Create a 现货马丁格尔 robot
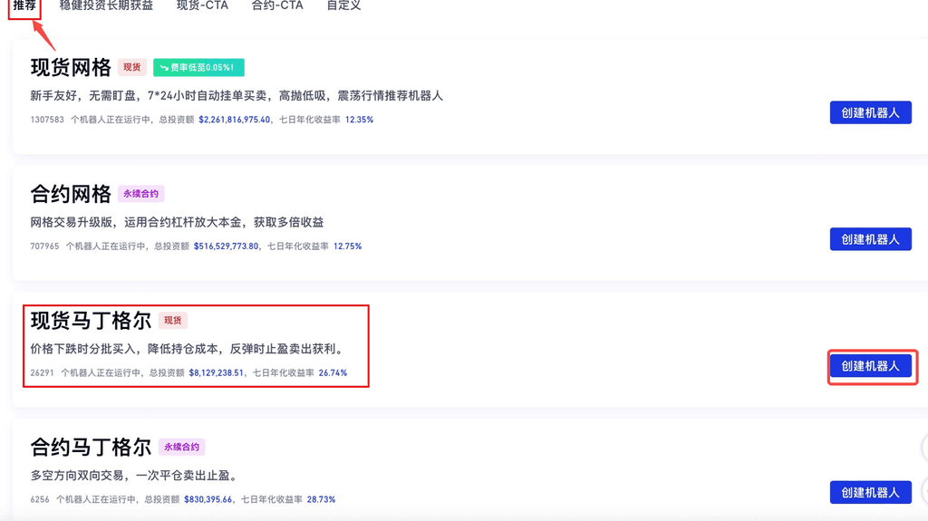The height and width of the screenshot is (521, 928). click(870, 366)
